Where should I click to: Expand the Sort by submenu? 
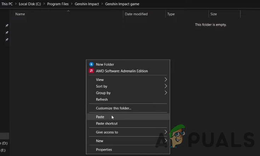point(128,86)
